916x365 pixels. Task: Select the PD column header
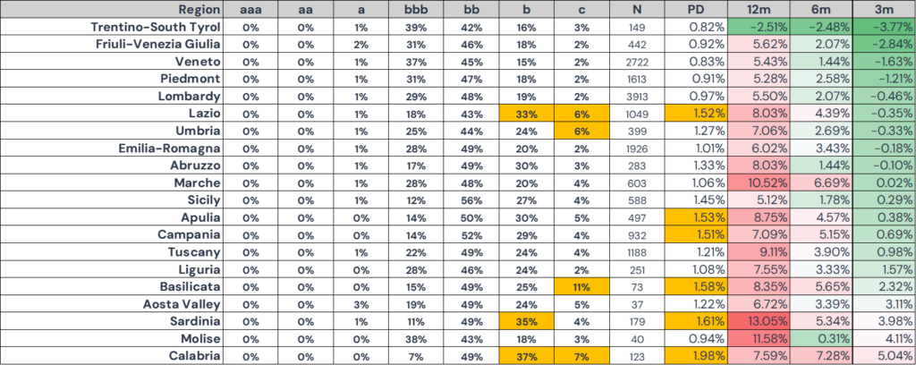tap(696, 9)
